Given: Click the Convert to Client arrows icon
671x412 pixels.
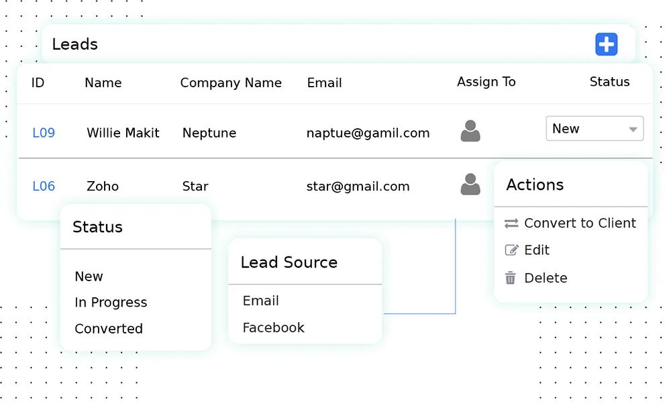Looking at the screenshot, I should tap(511, 223).
